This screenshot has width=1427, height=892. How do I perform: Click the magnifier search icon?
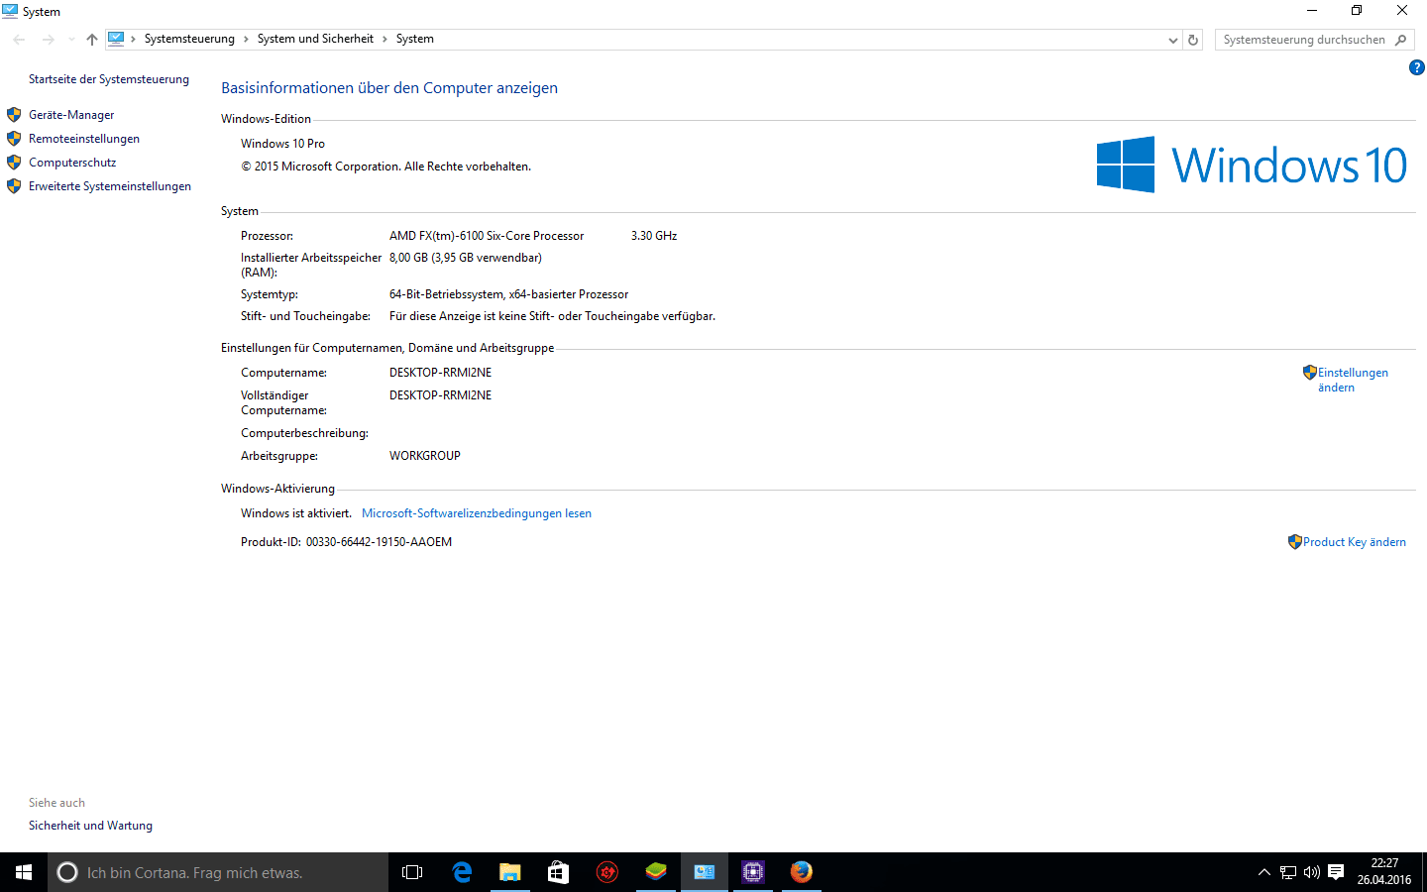(x=1400, y=40)
